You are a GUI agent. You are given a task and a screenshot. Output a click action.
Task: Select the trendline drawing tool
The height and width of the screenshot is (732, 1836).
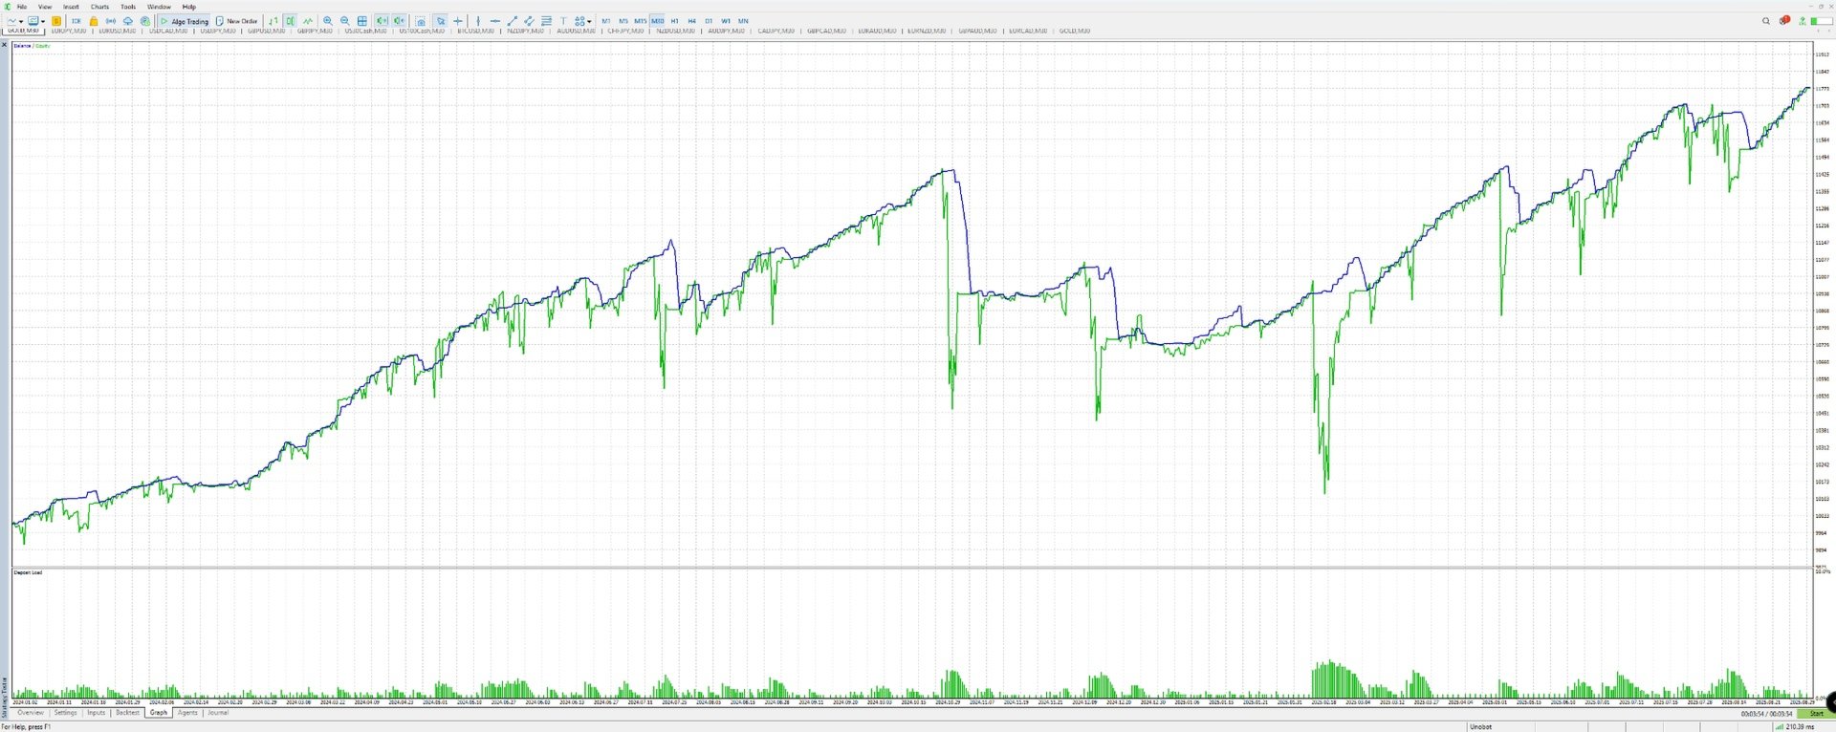coord(513,21)
